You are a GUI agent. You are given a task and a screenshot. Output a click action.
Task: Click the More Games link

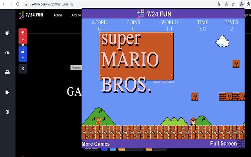(x=96, y=144)
